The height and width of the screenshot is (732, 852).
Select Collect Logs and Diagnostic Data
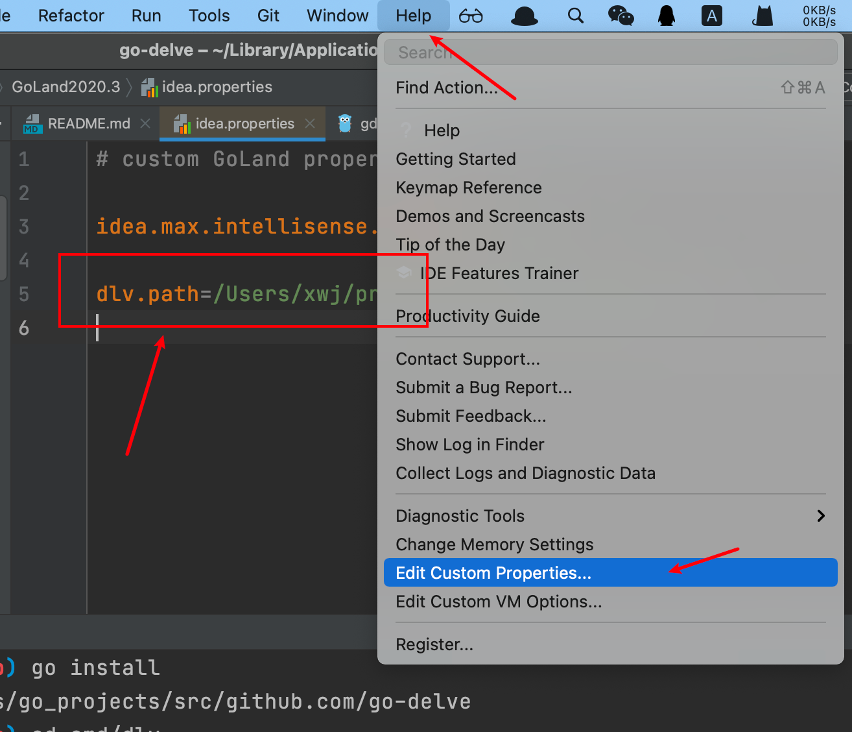pyautogui.click(x=610, y=472)
